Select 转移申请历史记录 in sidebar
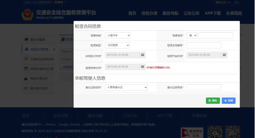Viewport: 255px width, 138px height. 38,69
